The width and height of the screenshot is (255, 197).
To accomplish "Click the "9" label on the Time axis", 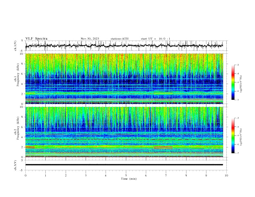I will pyautogui.click(x=206, y=175).
